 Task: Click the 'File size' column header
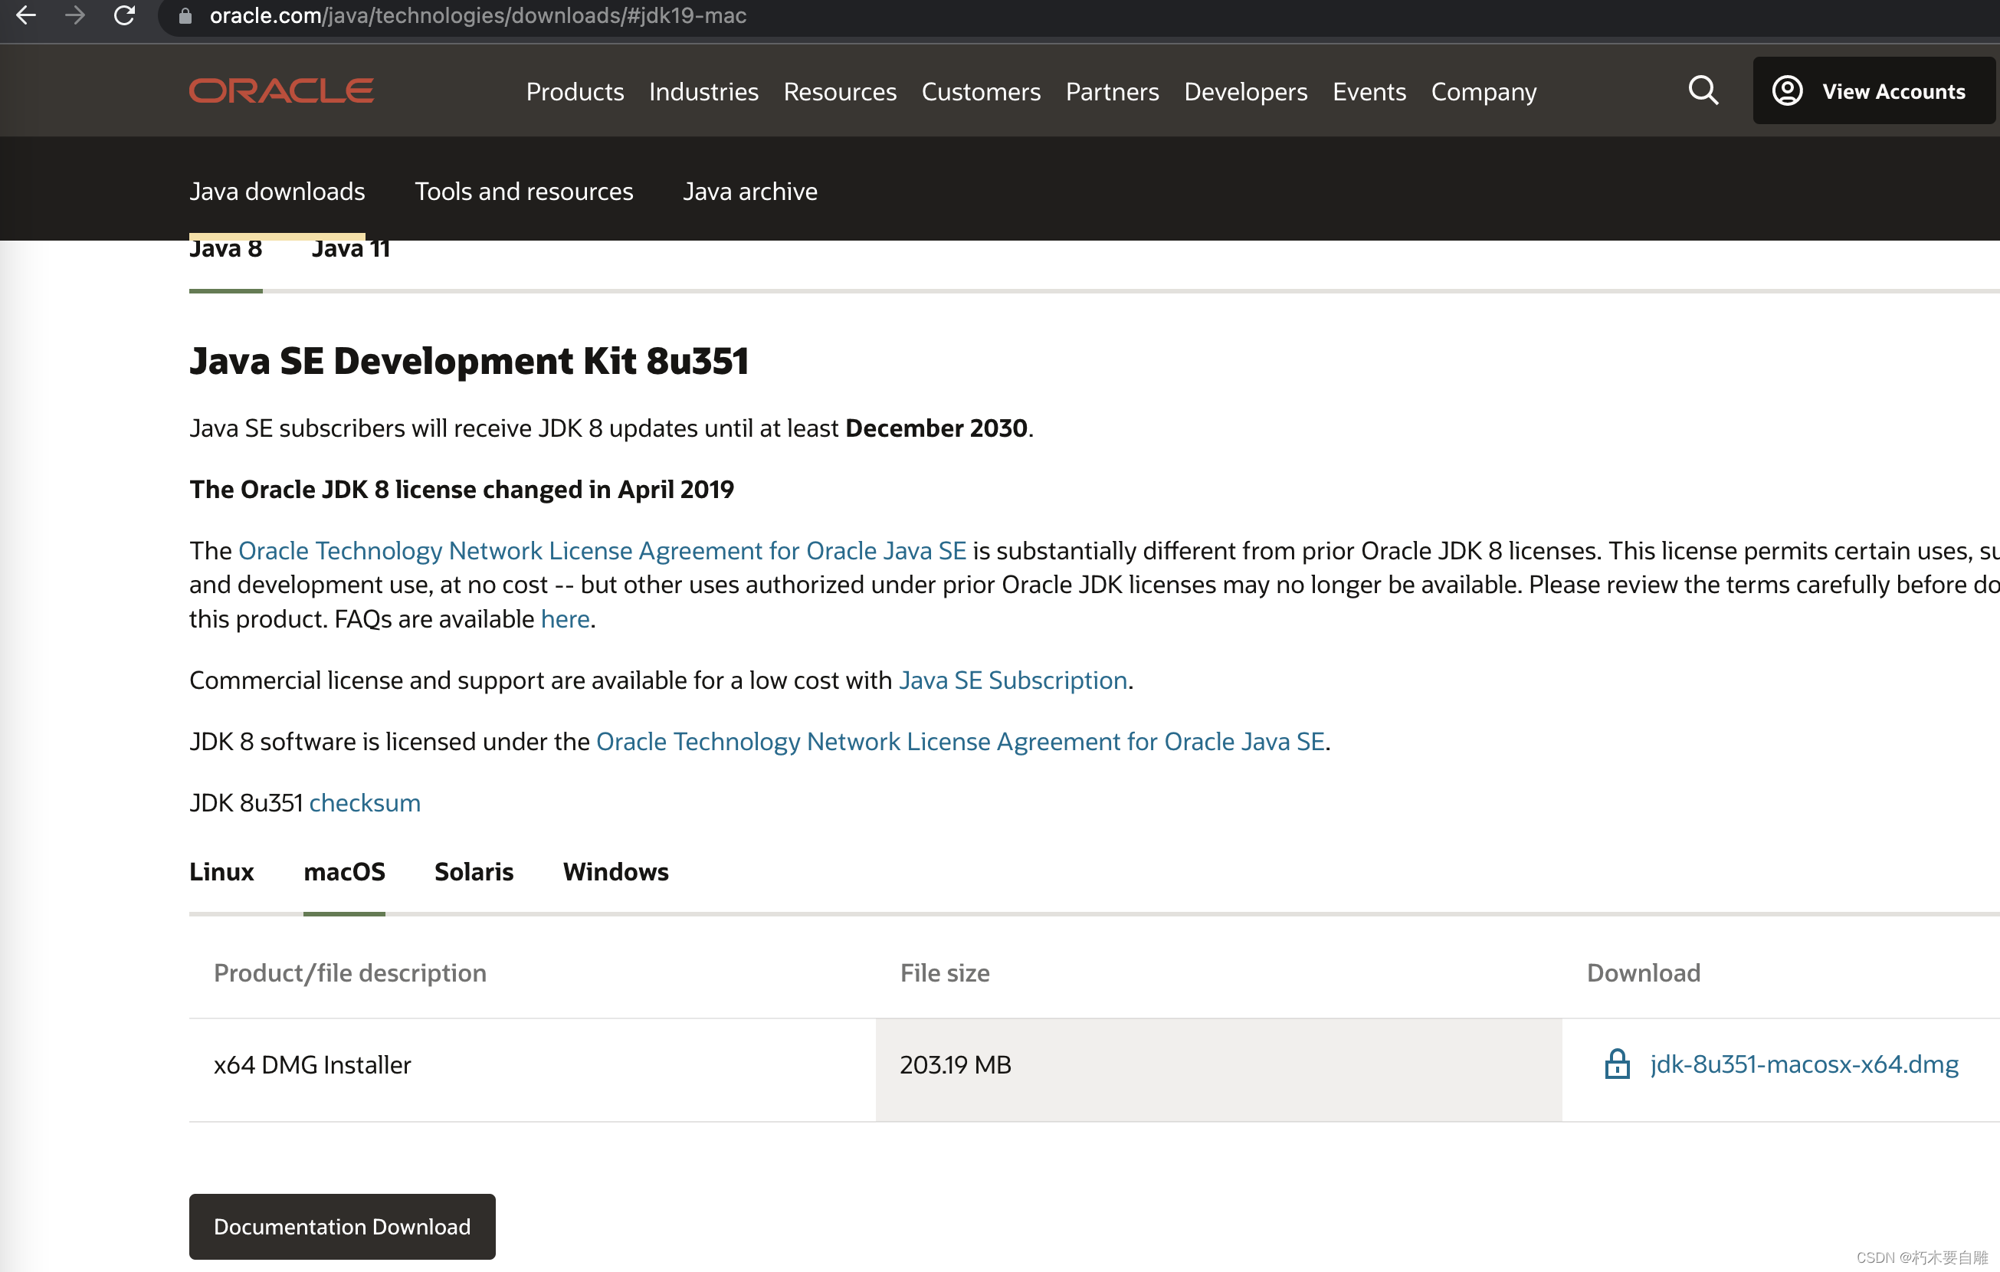[944, 973]
